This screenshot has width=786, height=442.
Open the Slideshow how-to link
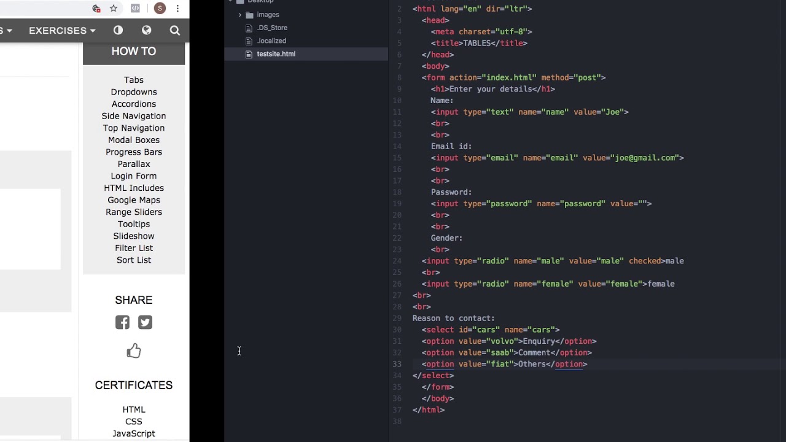click(x=134, y=236)
